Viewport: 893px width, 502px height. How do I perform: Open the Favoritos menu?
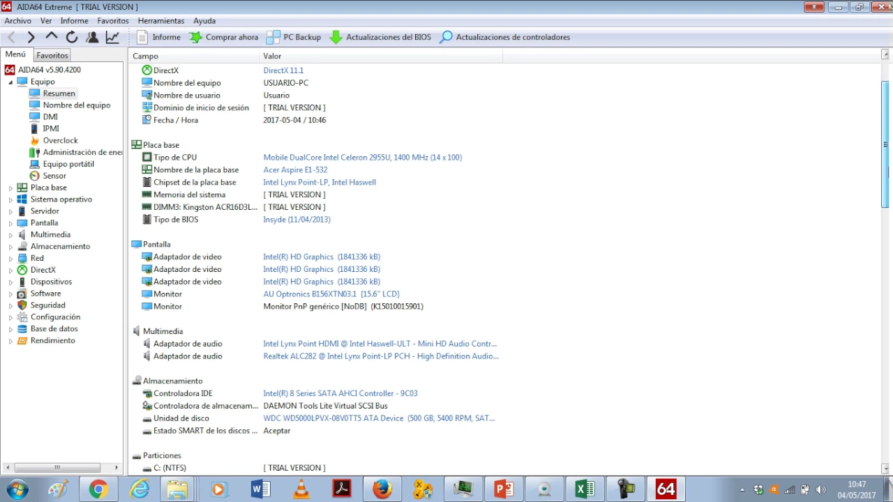113,21
